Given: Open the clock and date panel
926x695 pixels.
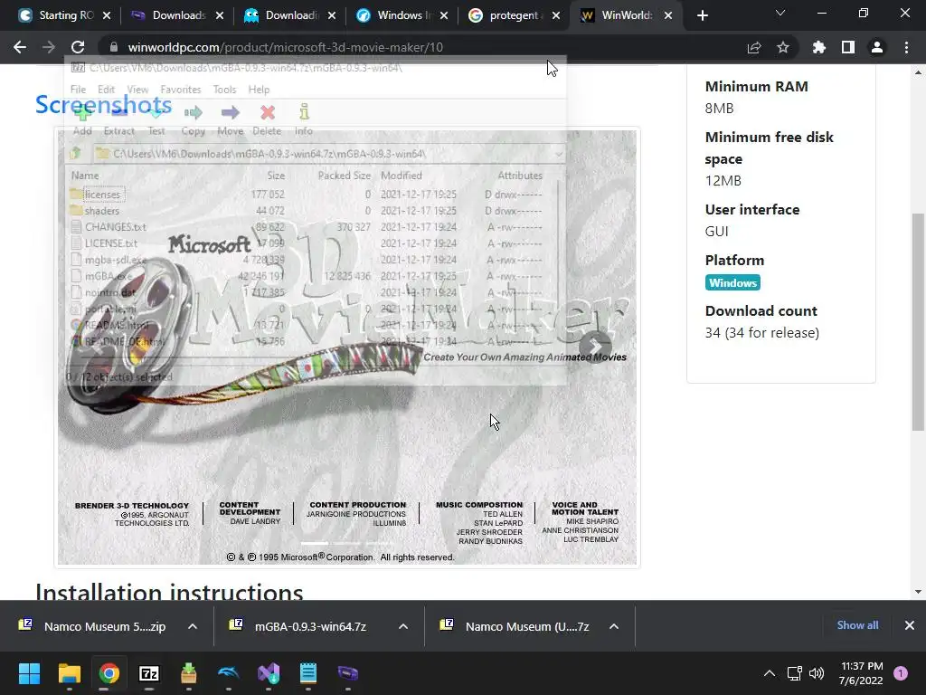Looking at the screenshot, I should 861,673.
